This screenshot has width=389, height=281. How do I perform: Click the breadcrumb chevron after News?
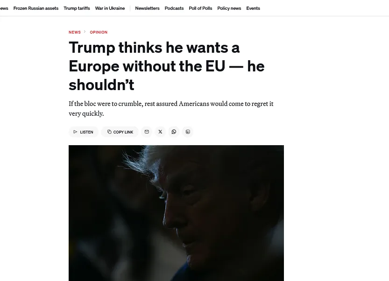[x=85, y=32]
